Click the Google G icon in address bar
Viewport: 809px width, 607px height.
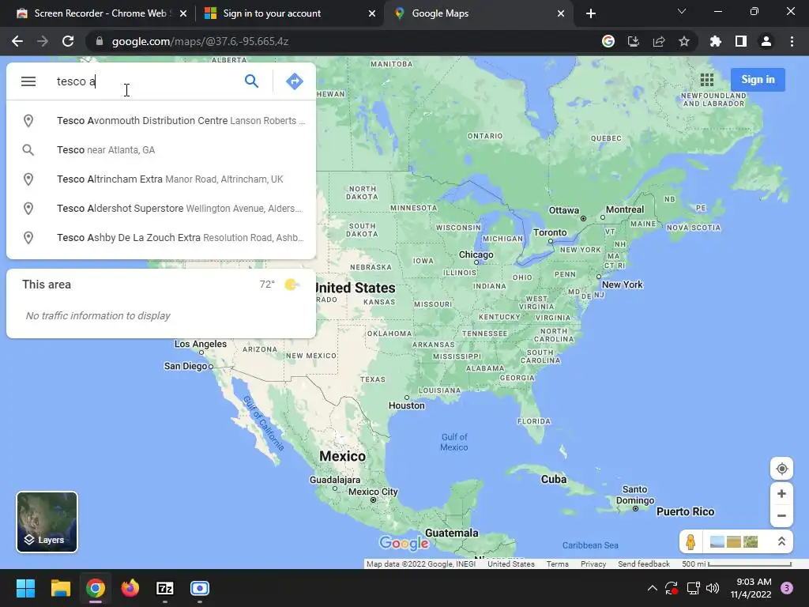[x=608, y=41]
